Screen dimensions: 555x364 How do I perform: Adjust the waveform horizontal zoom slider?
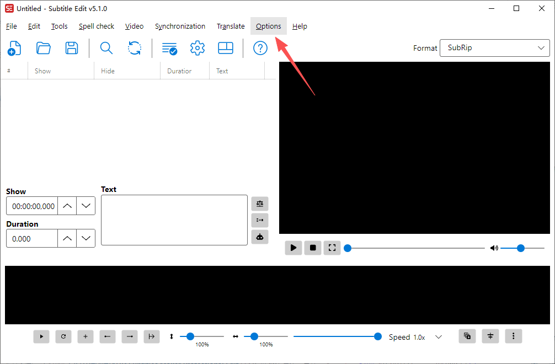266,336
